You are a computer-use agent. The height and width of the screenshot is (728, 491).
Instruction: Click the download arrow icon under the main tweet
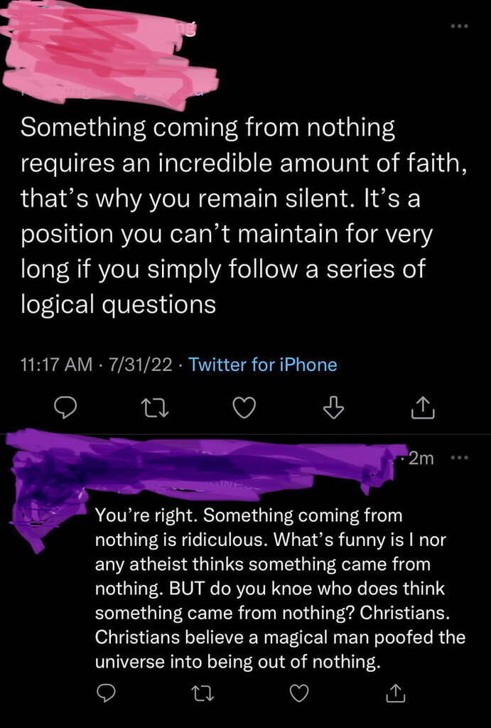(x=333, y=407)
